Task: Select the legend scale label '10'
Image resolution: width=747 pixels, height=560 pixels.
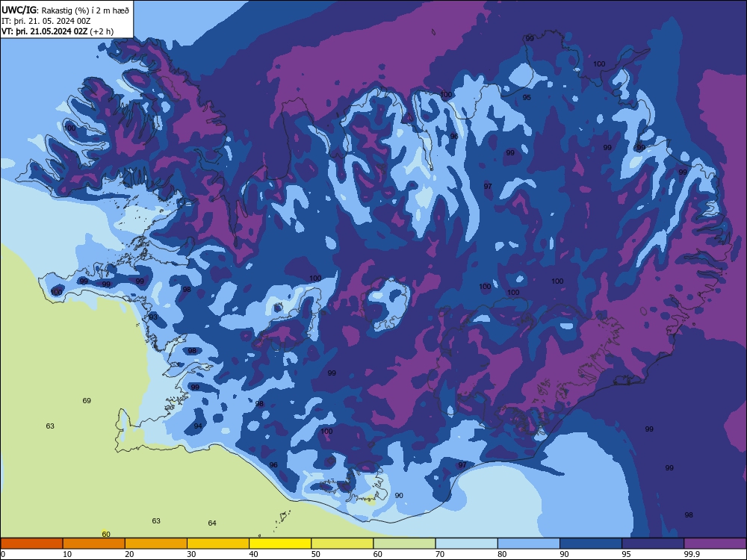Action: pos(67,554)
